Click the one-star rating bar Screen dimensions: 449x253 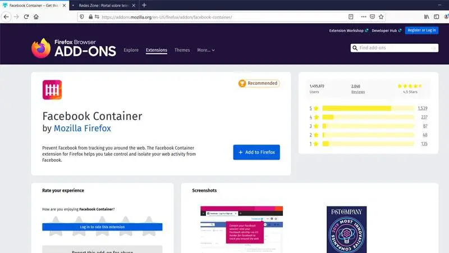click(368, 144)
